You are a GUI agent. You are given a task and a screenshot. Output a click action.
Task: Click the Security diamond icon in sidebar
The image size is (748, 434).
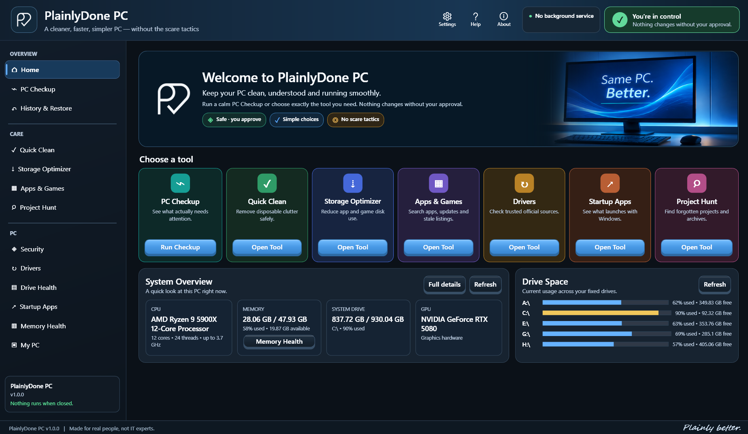pyautogui.click(x=14, y=249)
